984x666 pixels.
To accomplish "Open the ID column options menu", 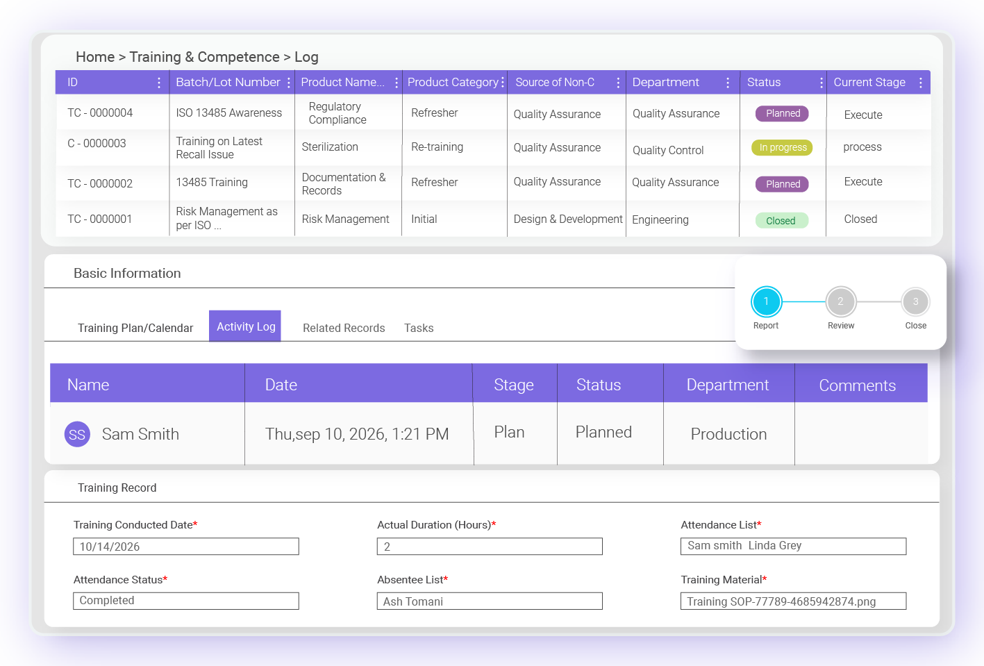I will 159,83.
